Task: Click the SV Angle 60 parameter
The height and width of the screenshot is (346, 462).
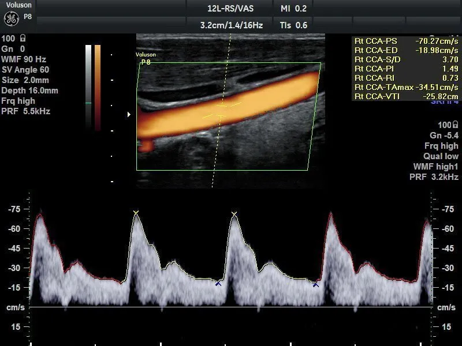Action: coord(25,70)
